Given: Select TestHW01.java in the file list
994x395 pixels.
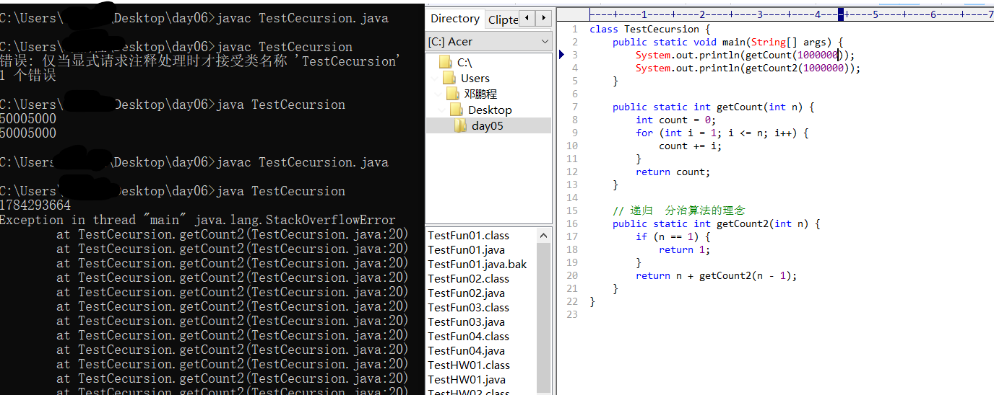Looking at the screenshot, I should (x=467, y=380).
